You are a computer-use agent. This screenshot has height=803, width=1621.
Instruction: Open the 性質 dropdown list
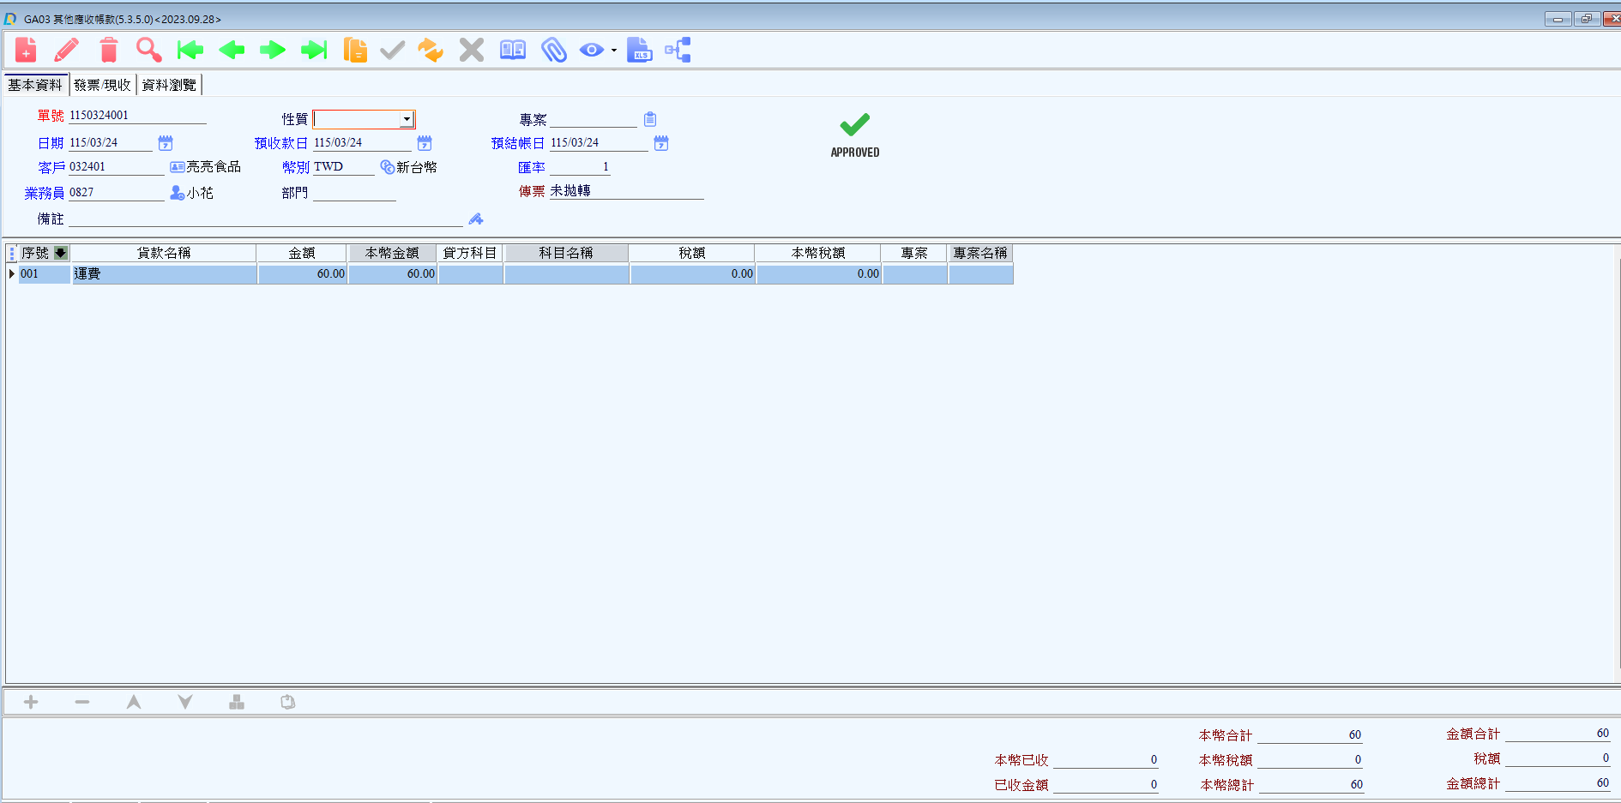pos(407,120)
